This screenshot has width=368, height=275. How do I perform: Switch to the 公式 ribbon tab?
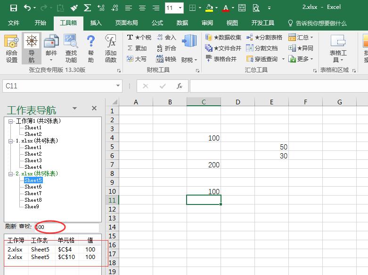point(157,23)
